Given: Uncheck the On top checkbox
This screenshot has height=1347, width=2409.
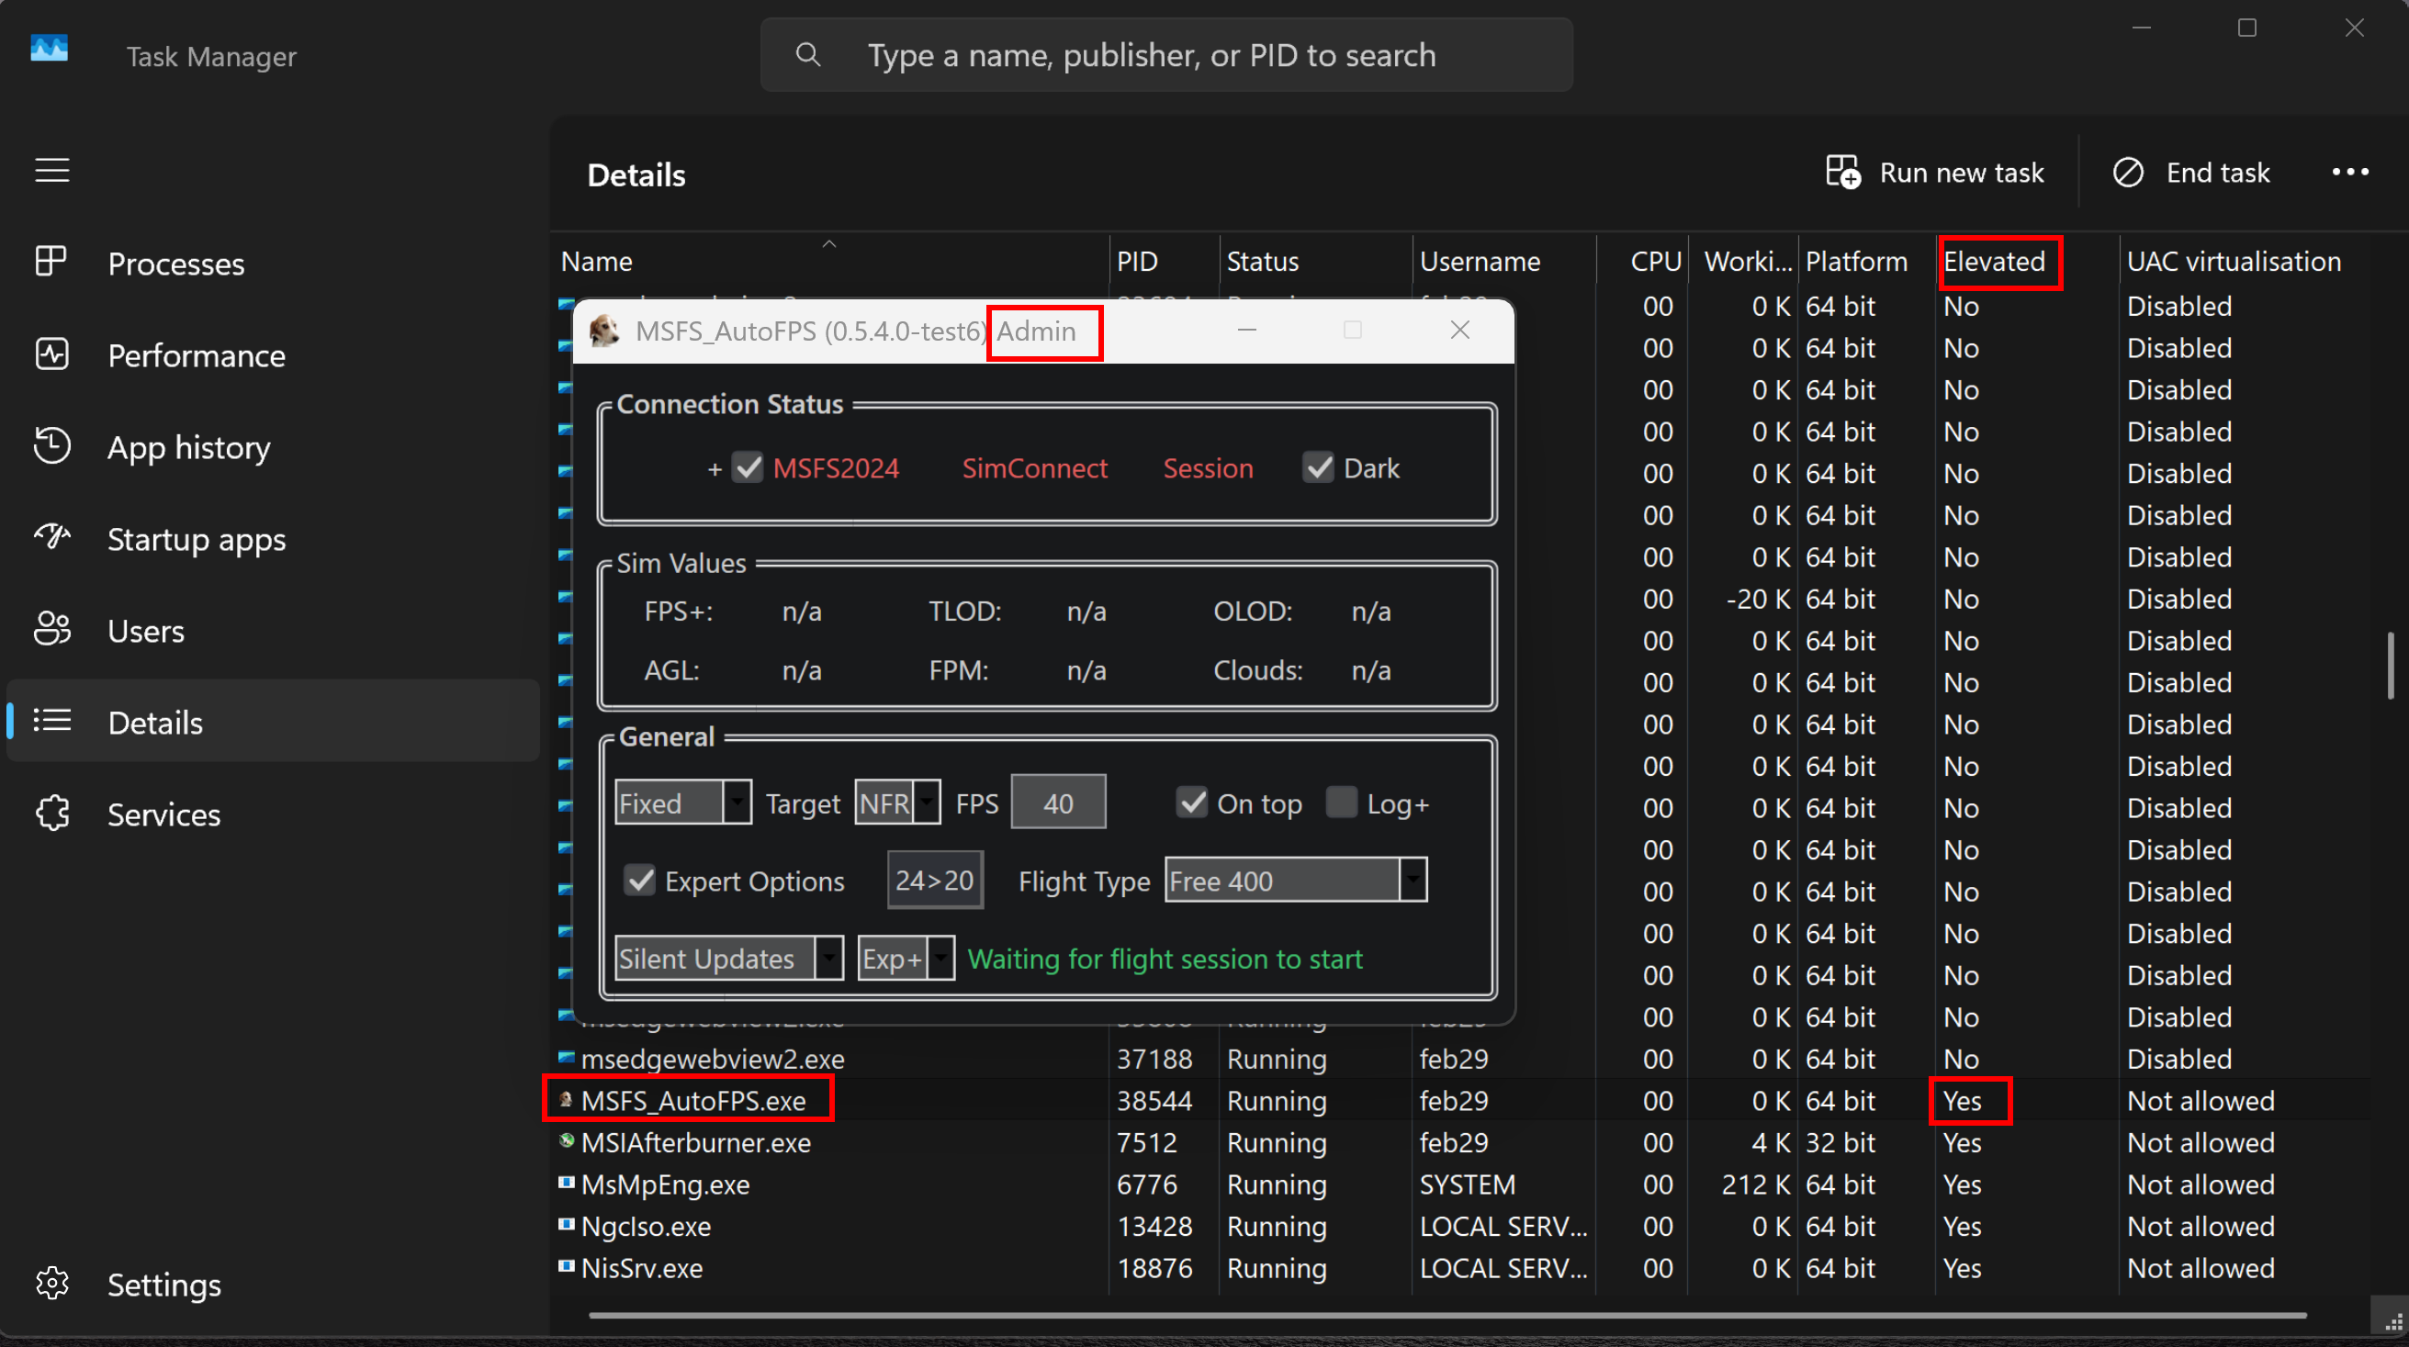Looking at the screenshot, I should pos(1192,802).
